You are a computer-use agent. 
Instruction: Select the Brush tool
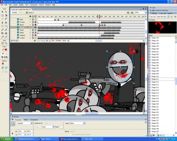point(6,30)
